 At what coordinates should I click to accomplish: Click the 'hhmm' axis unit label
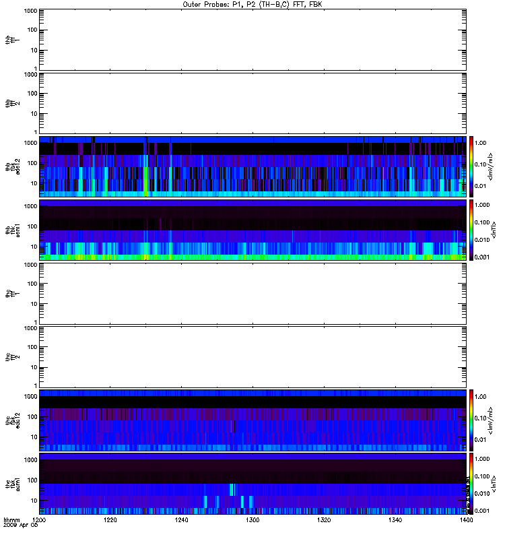[x=11, y=519]
